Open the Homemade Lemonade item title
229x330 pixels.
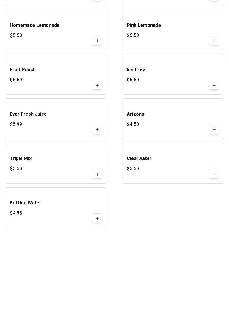(x=34, y=25)
